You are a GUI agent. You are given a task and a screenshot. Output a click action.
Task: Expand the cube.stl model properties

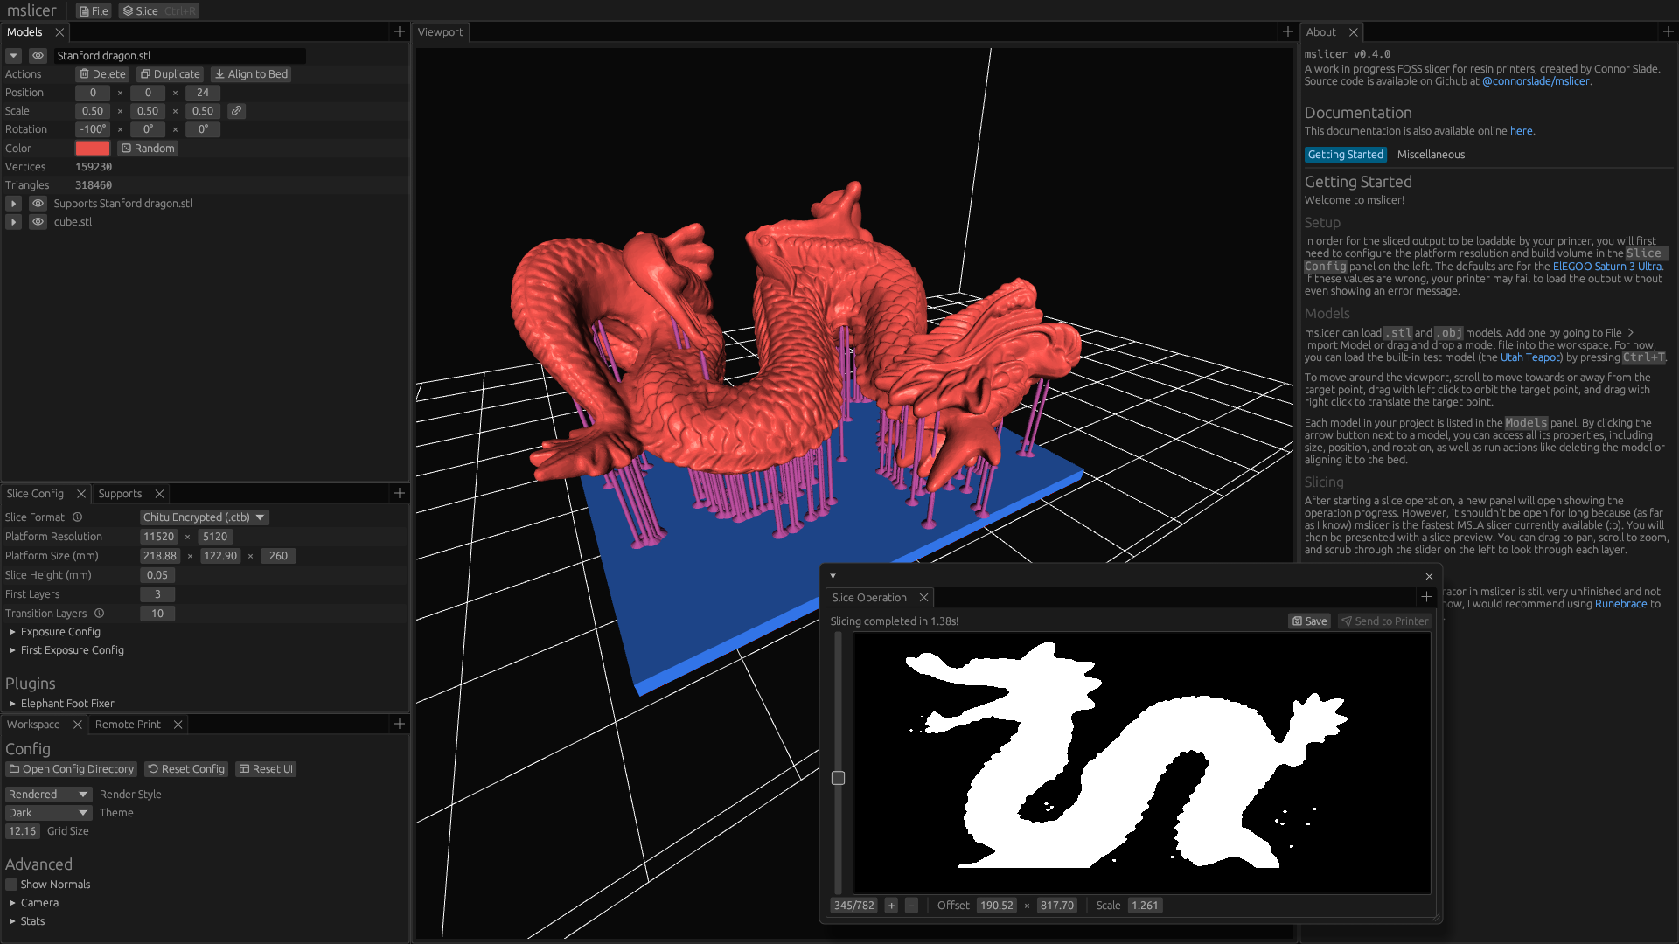pyautogui.click(x=13, y=222)
